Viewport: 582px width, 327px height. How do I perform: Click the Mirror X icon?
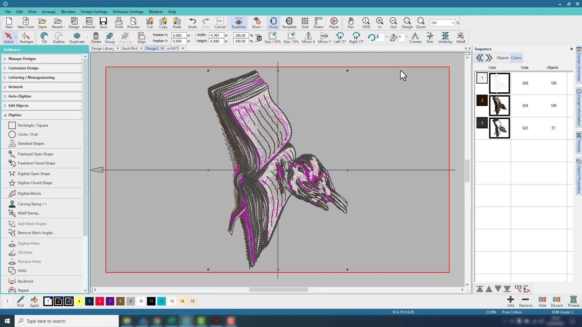pos(308,38)
